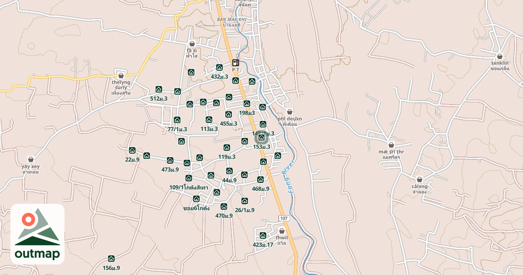Select the house marker labeled 44ม.9
Screen dimensions: 523x275
coord(229,171)
